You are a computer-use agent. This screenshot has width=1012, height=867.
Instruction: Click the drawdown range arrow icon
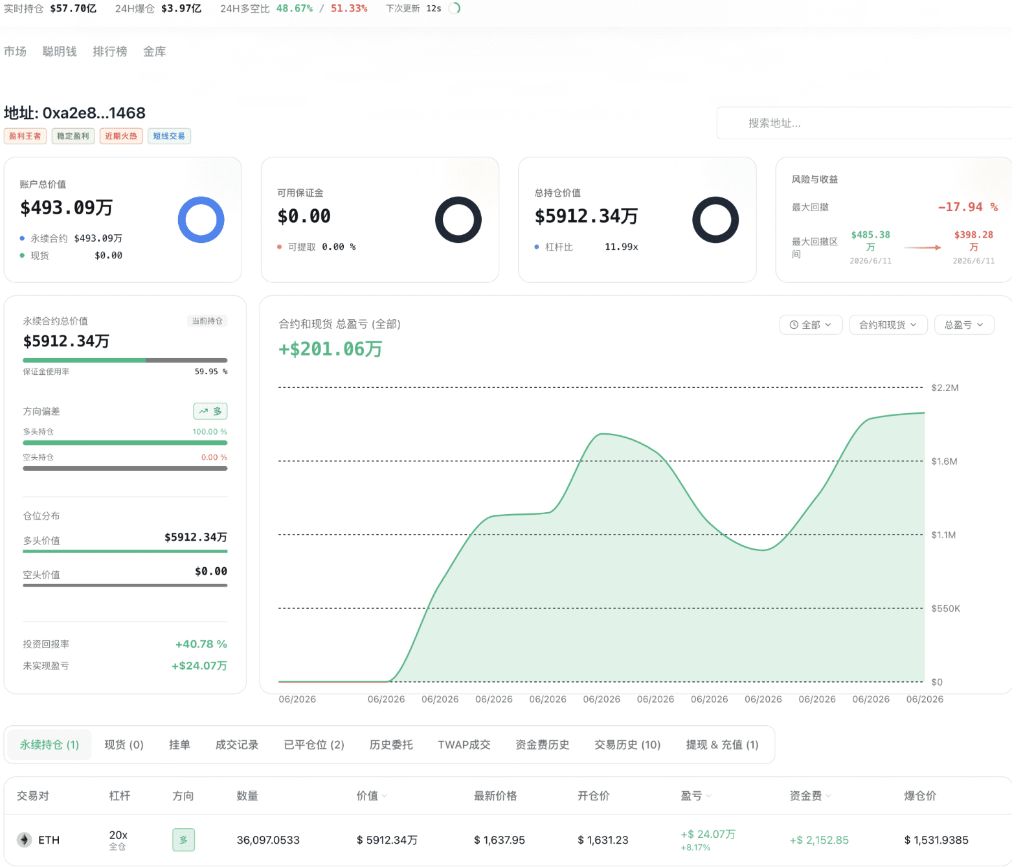923,247
